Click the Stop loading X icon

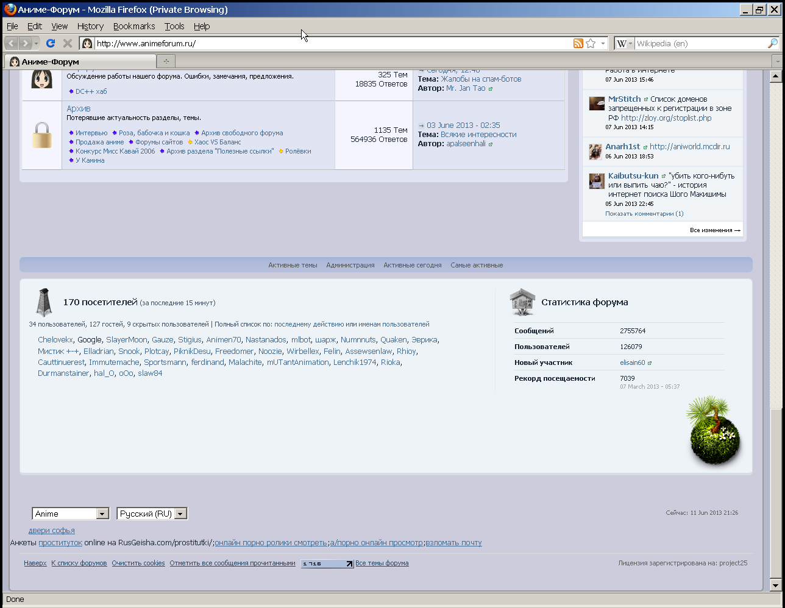pyautogui.click(x=68, y=43)
